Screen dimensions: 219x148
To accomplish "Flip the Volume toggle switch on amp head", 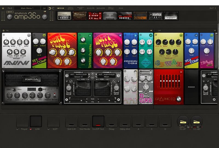I will (x=54, y=95).
